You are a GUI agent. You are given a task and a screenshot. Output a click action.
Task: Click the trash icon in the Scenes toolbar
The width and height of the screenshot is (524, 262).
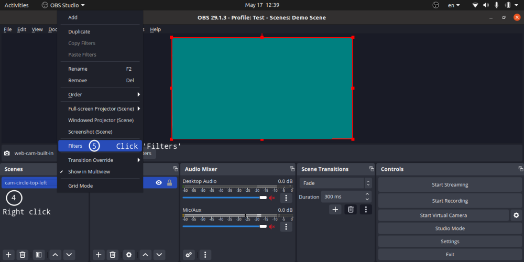tap(23, 255)
